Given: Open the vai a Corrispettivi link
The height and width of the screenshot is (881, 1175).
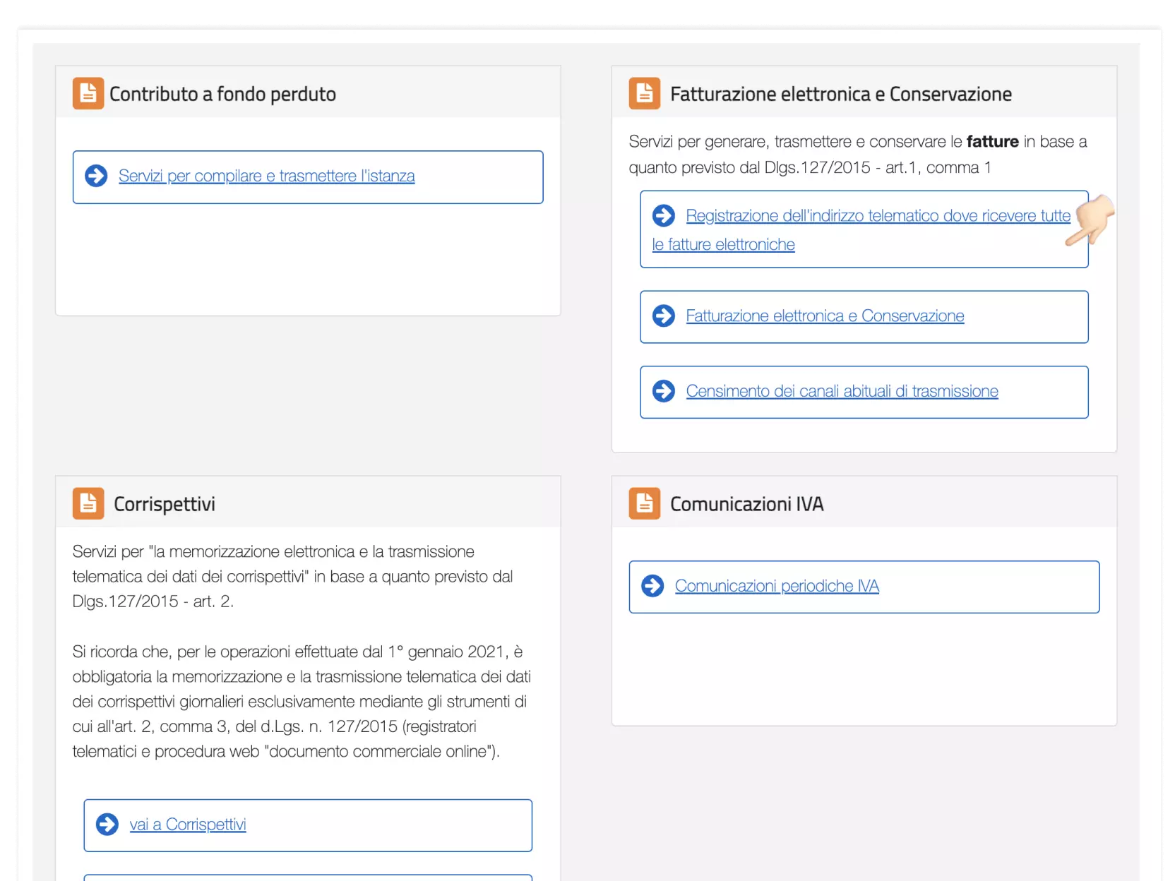Looking at the screenshot, I should 188,825.
